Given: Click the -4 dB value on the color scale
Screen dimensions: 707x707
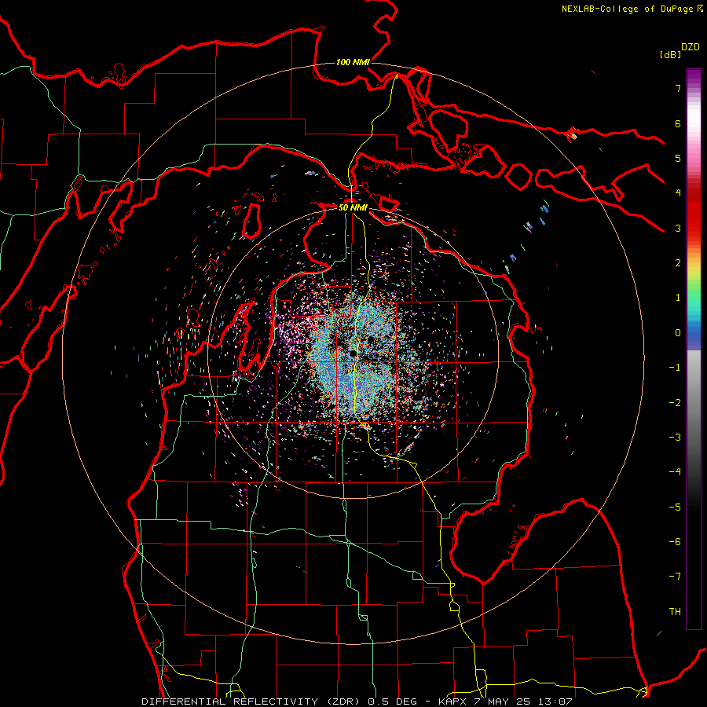Looking at the screenshot, I should click(x=675, y=472).
